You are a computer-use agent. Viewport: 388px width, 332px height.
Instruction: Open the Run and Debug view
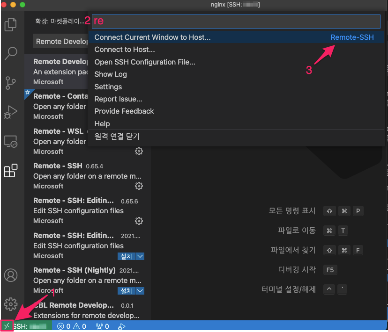click(x=11, y=112)
